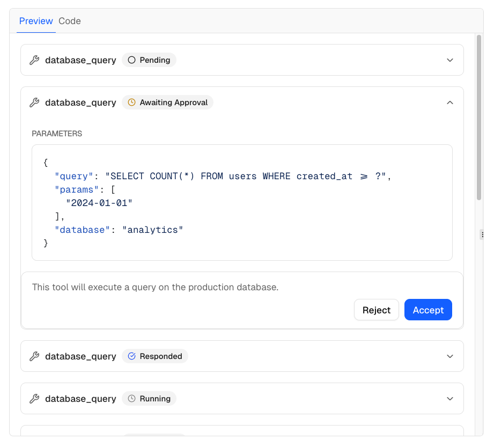Switch to the Code tab

pos(70,21)
